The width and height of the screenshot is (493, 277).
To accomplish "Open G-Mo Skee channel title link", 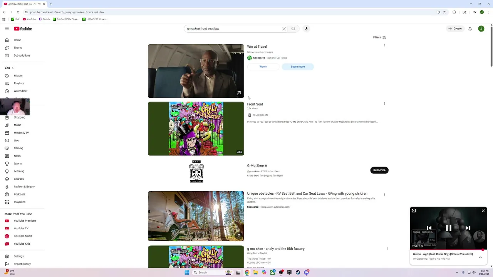I will click(255, 166).
